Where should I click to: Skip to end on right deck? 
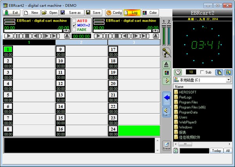[145, 36]
